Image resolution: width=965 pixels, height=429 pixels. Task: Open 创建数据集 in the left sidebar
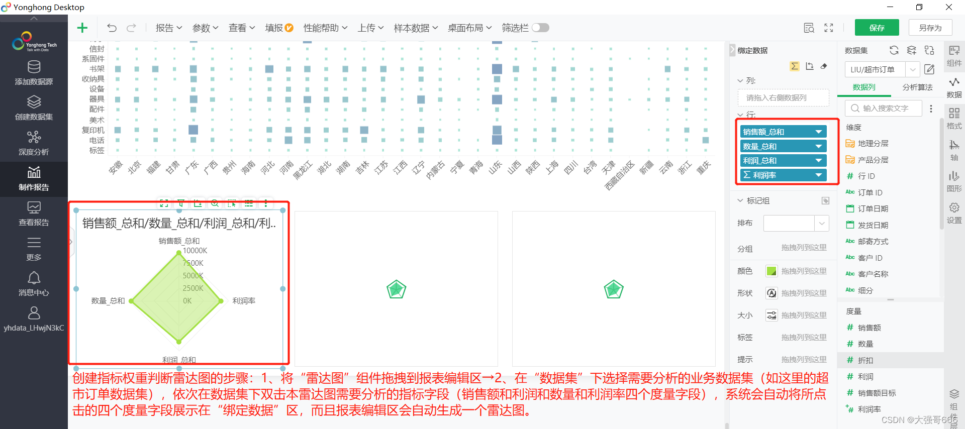pyautogui.click(x=34, y=108)
